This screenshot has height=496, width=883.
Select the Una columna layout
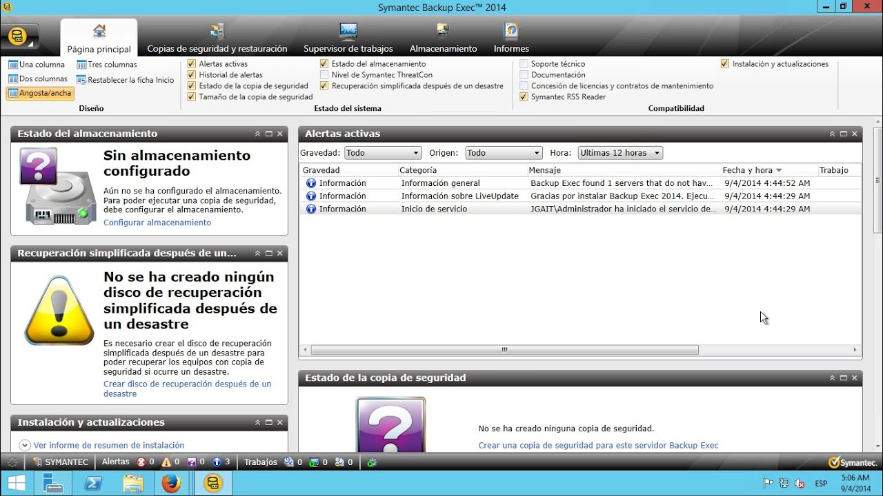[37, 65]
